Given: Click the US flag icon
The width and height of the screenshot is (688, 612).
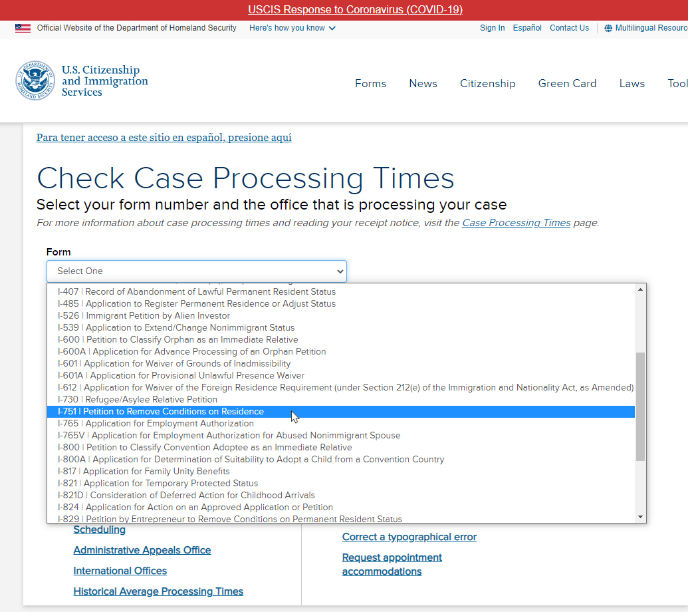Looking at the screenshot, I should click(x=23, y=28).
